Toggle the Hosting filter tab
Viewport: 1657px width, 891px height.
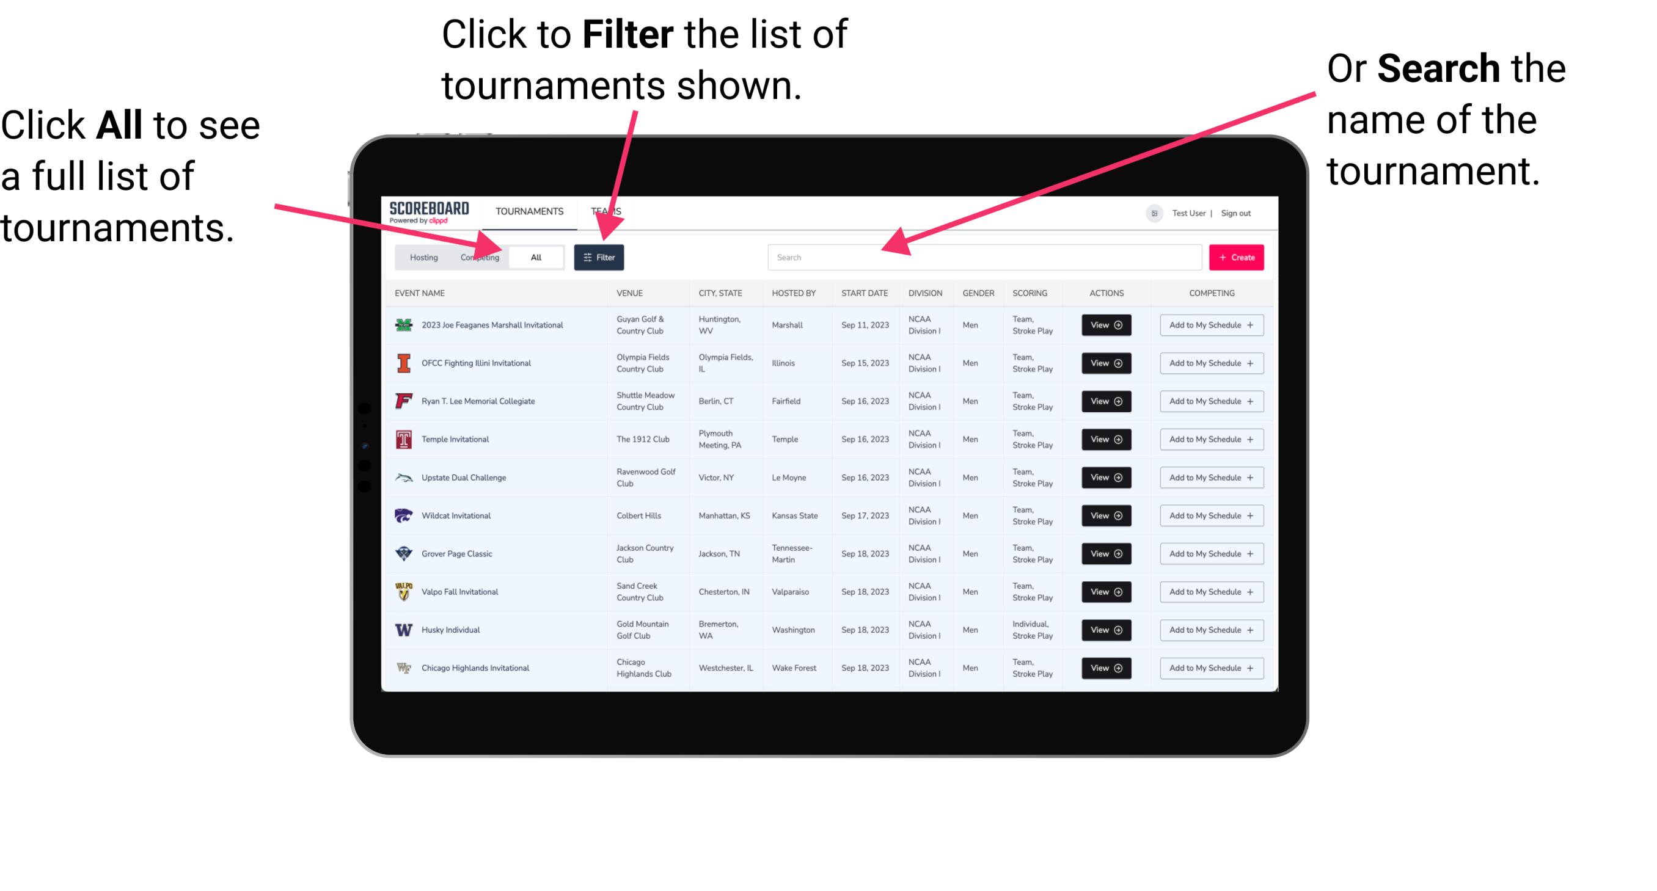click(420, 258)
